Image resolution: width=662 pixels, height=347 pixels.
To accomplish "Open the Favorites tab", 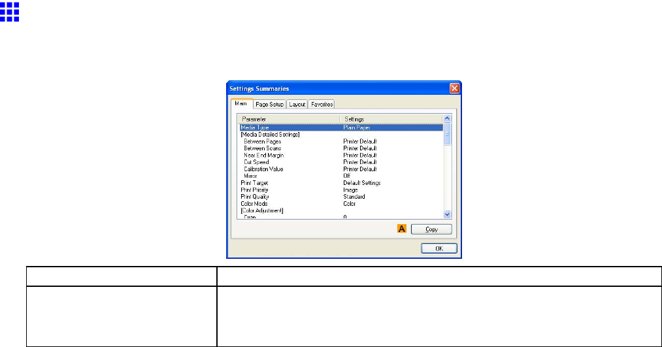I will [322, 105].
